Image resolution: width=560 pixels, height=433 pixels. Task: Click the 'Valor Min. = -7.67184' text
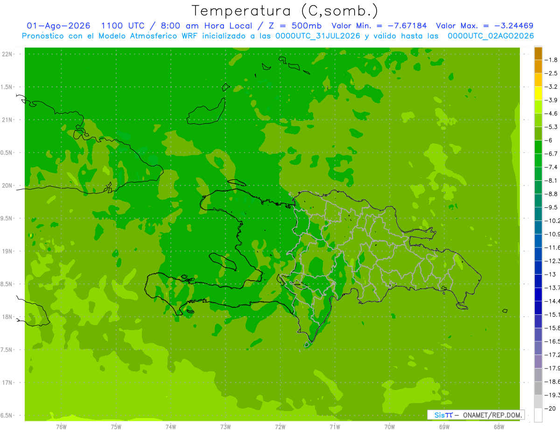click(x=380, y=26)
